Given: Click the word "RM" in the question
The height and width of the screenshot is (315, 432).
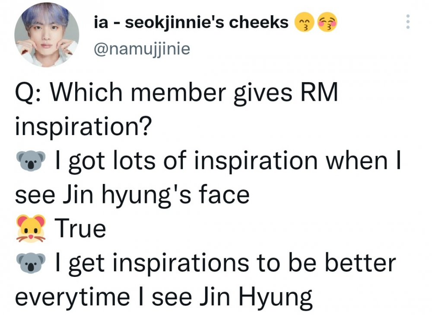Looking at the screenshot, I should pyautogui.click(x=319, y=92).
